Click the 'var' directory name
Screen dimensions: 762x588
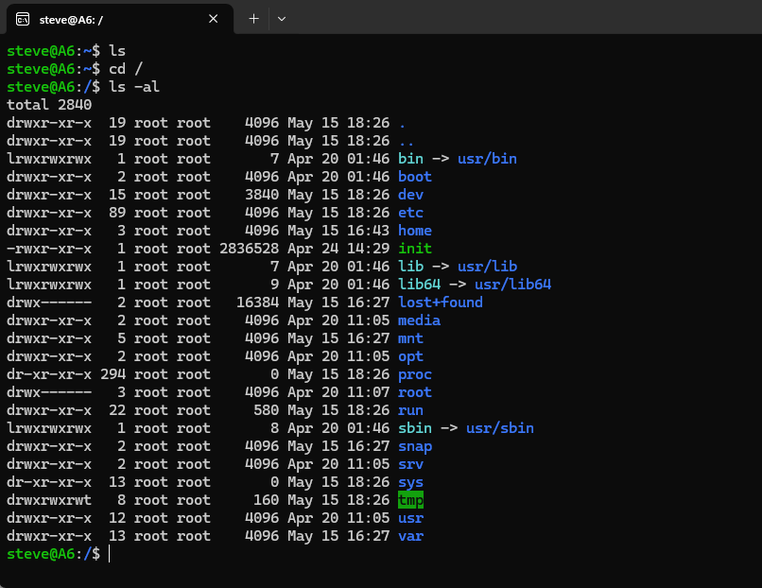coord(410,537)
